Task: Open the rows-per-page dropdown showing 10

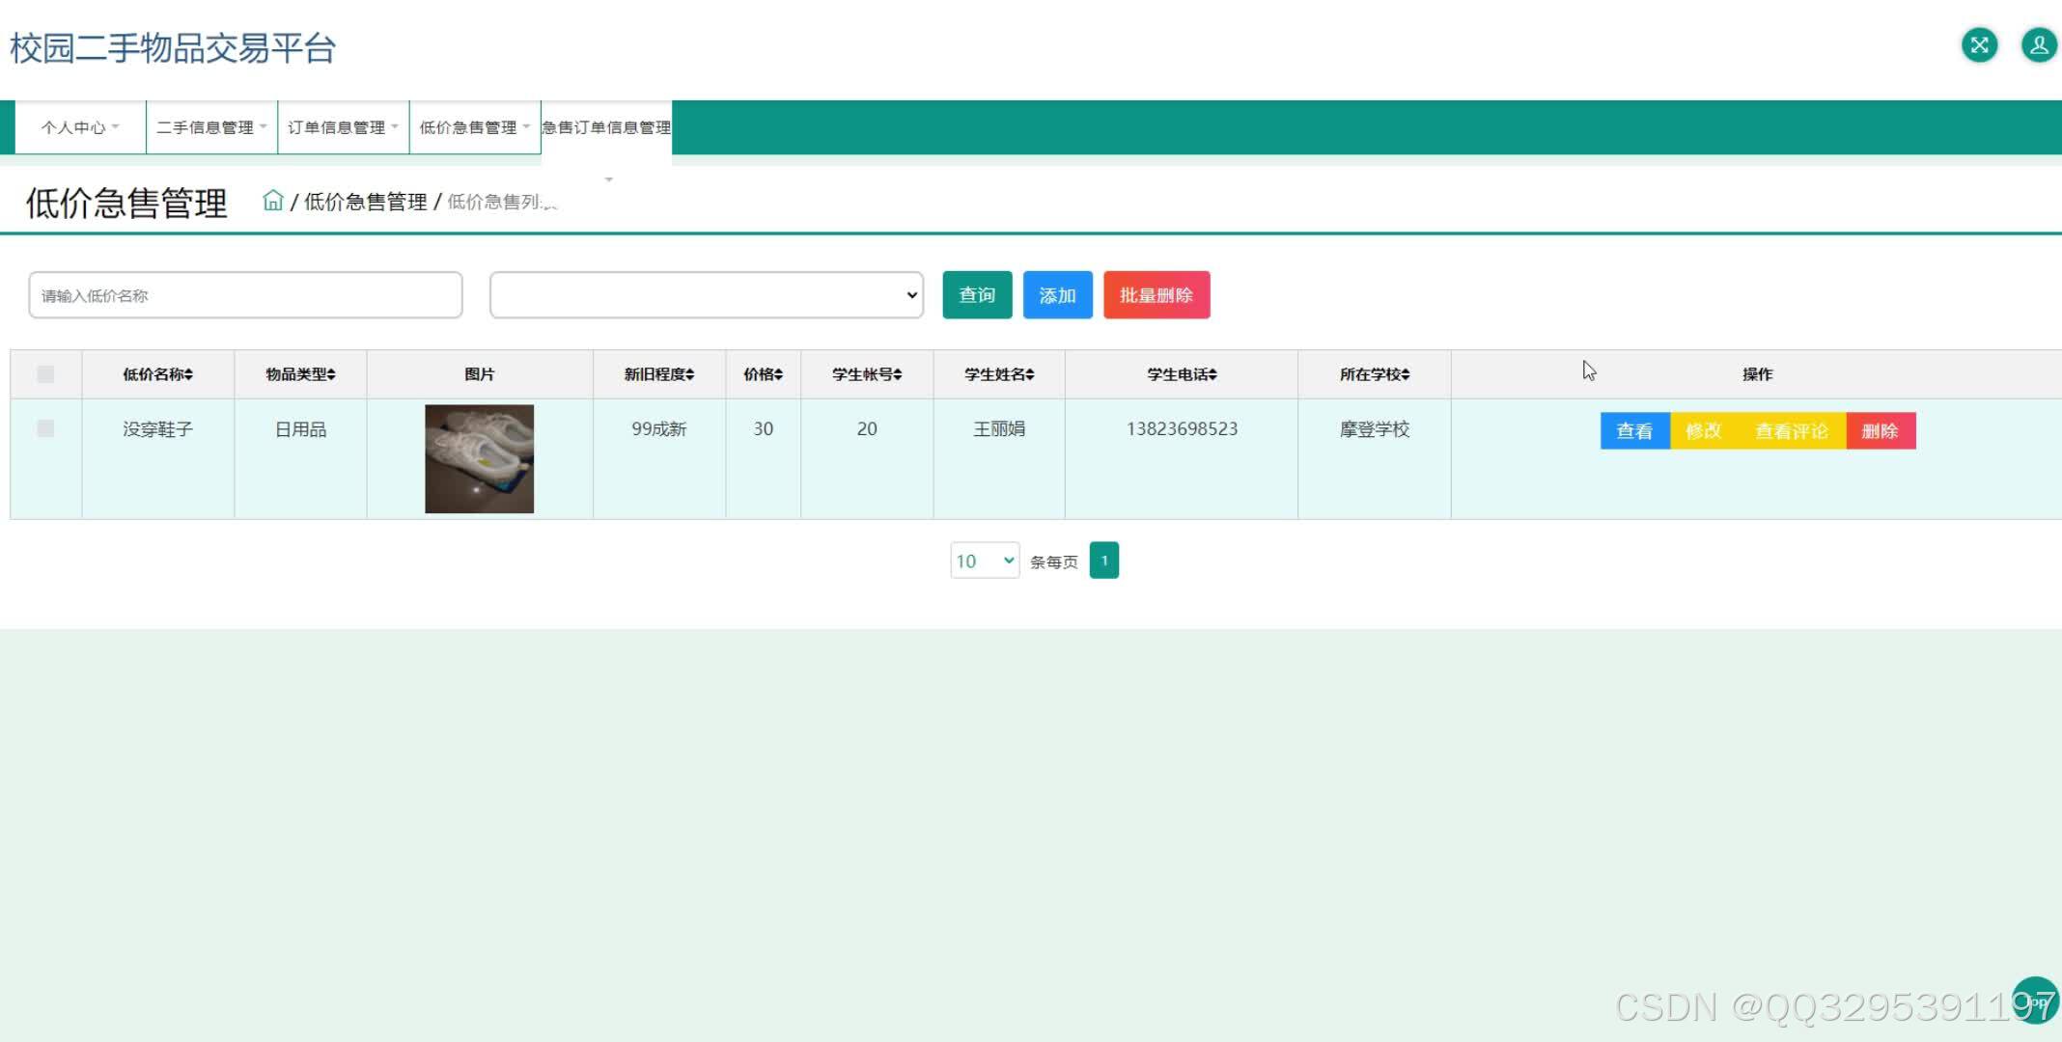Action: pos(985,561)
